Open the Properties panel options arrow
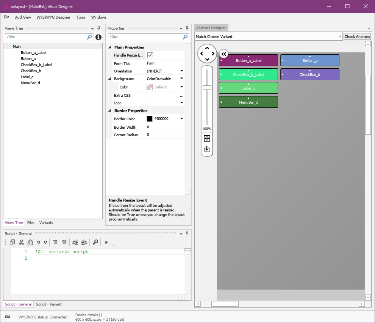 click(x=181, y=28)
